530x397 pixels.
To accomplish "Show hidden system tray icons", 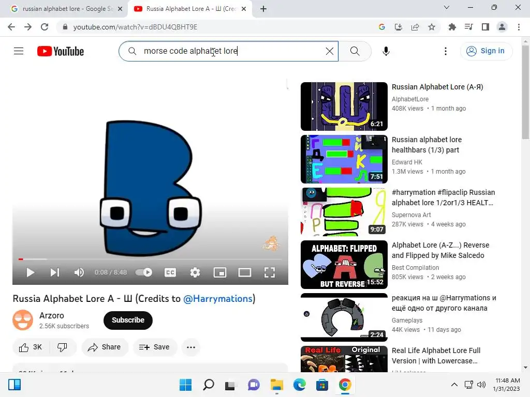I will (x=454, y=385).
